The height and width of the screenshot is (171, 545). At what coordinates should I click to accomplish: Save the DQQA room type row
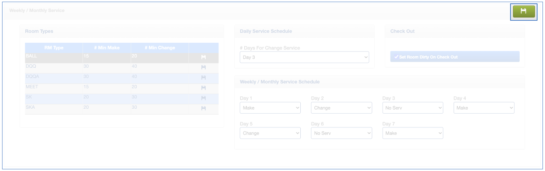pyautogui.click(x=204, y=78)
